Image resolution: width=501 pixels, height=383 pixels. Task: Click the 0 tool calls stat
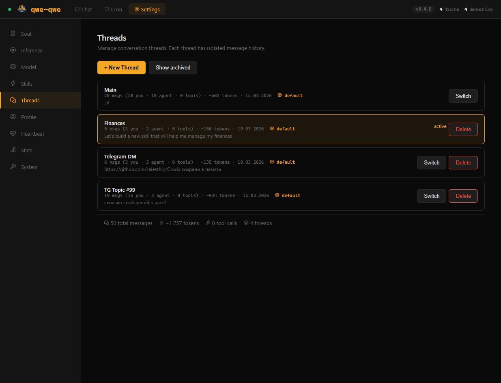click(x=221, y=223)
